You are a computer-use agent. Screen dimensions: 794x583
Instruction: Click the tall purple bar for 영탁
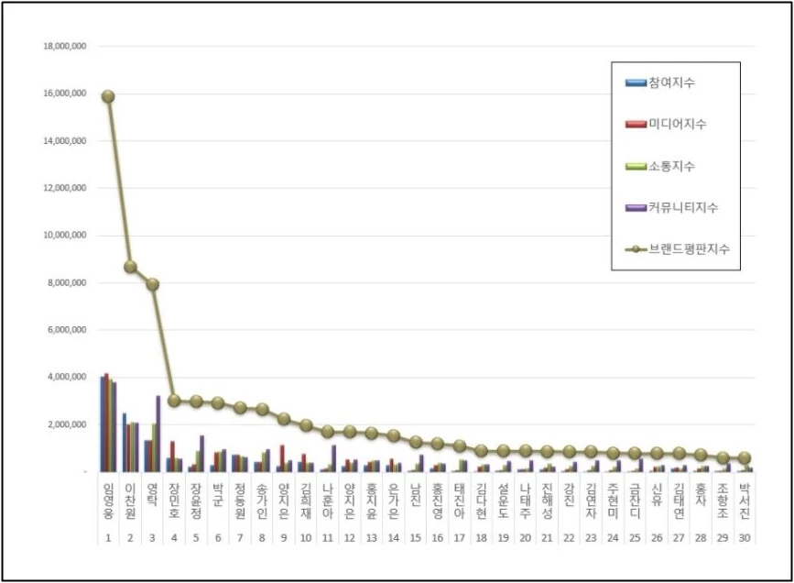pyautogui.click(x=158, y=434)
